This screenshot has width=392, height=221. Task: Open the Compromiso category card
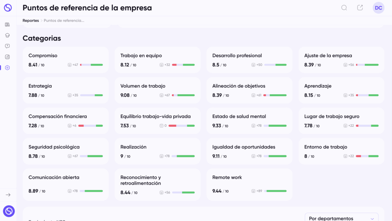click(65, 60)
